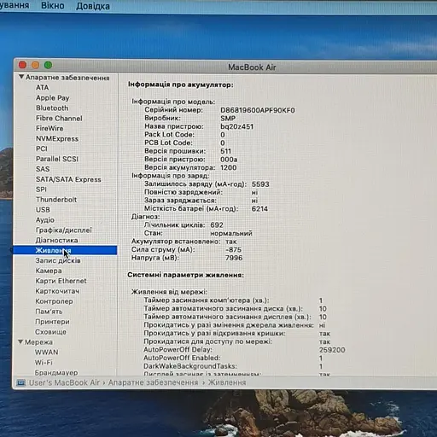Click the DarkWakeBackgroundTasks label
The height and width of the screenshot is (437, 437).
coord(190,366)
